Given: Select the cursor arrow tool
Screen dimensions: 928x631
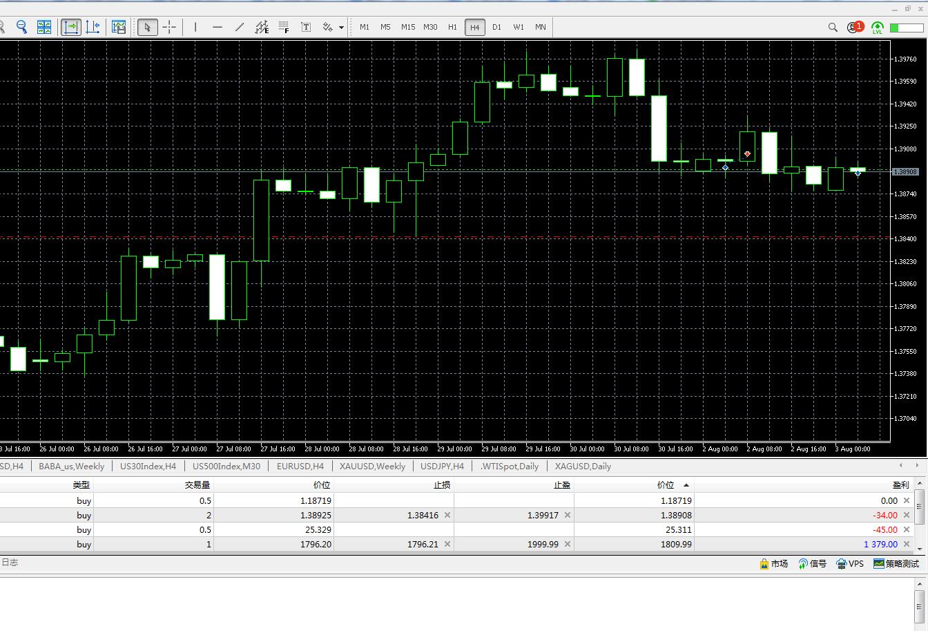Looking at the screenshot, I should tap(146, 27).
